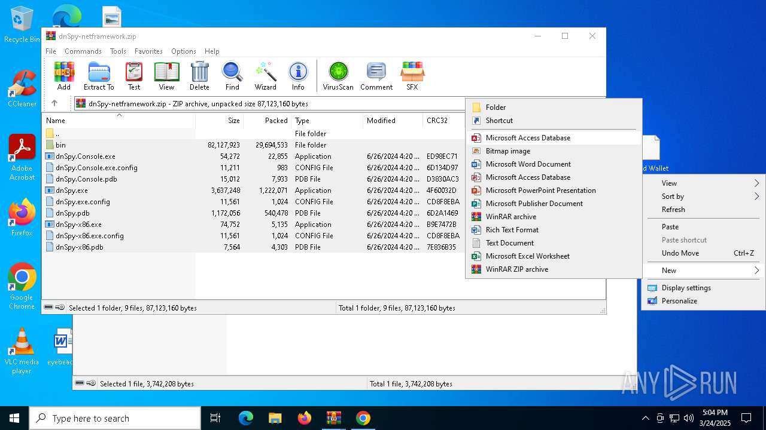Choose Refresh in context menu
Image resolution: width=766 pixels, height=430 pixels.
tap(704, 210)
